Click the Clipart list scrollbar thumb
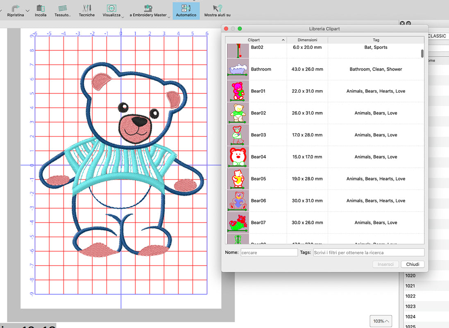Viewport: 449px width, 328px height. click(x=422, y=54)
